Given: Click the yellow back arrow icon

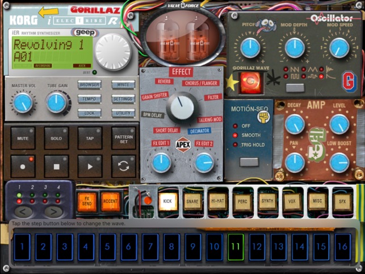Looking at the screenshot, I should coord(49,11).
